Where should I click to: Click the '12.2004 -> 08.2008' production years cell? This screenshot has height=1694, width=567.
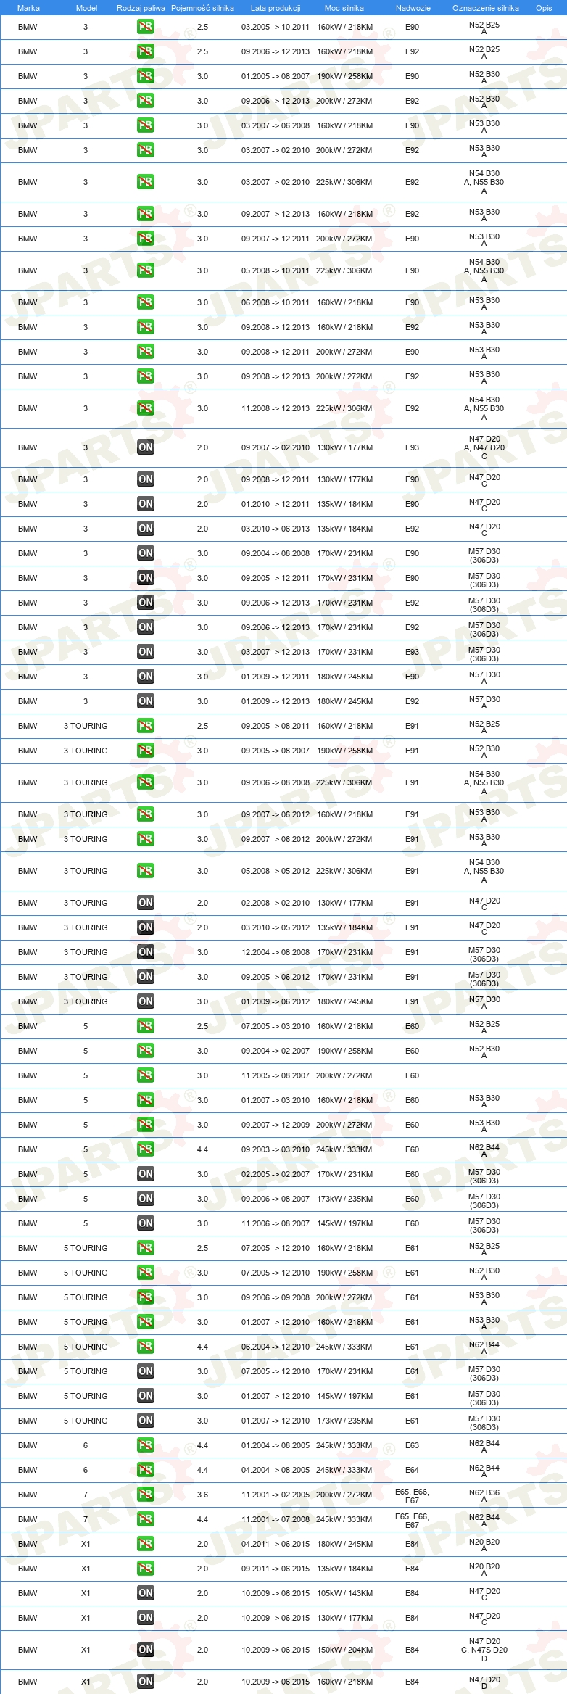click(276, 952)
